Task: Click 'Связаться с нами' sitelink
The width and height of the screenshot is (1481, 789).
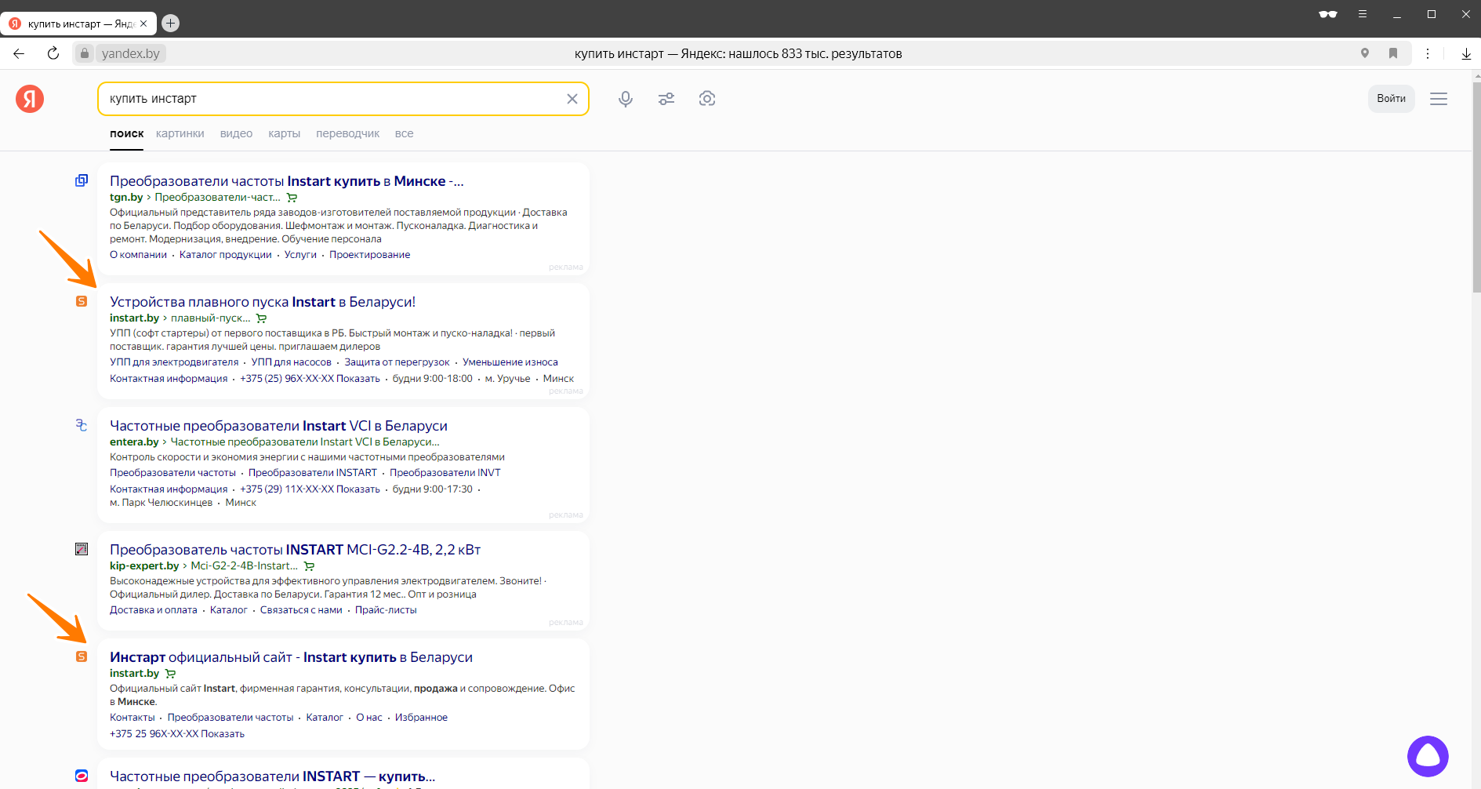Action: [x=301, y=610]
